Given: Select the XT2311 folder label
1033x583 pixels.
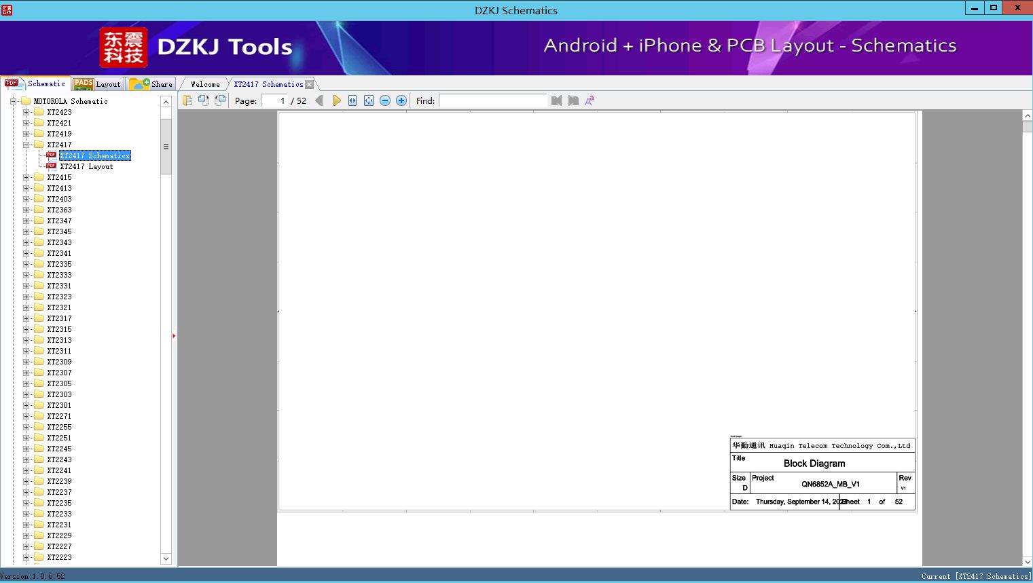Looking at the screenshot, I should [x=59, y=351].
